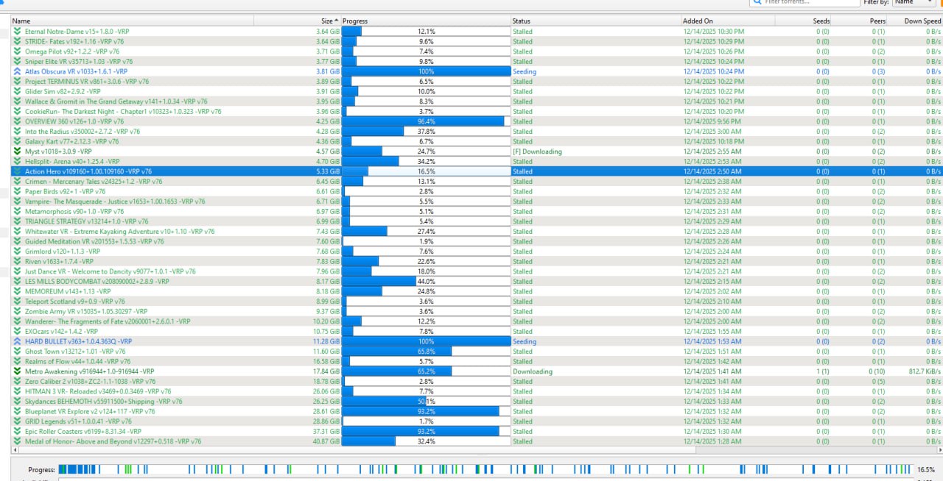943x481 pixels.
Task: Sort torrents by the Name column header
Action: tap(133, 21)
